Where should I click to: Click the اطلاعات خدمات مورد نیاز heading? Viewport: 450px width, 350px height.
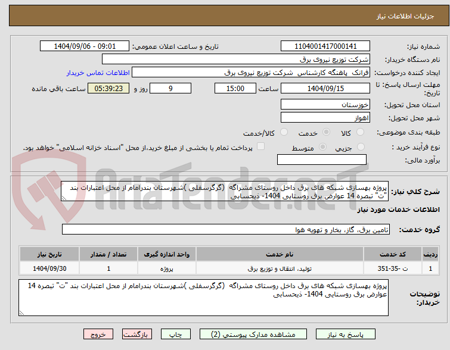coord(398,210)
